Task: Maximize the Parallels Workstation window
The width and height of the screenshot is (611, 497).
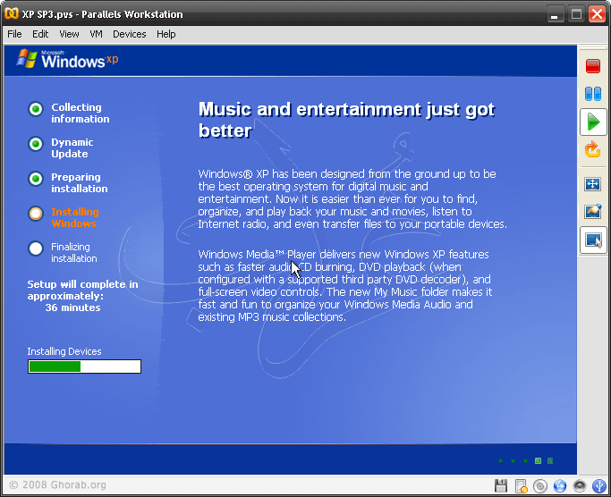Action: 576,14
